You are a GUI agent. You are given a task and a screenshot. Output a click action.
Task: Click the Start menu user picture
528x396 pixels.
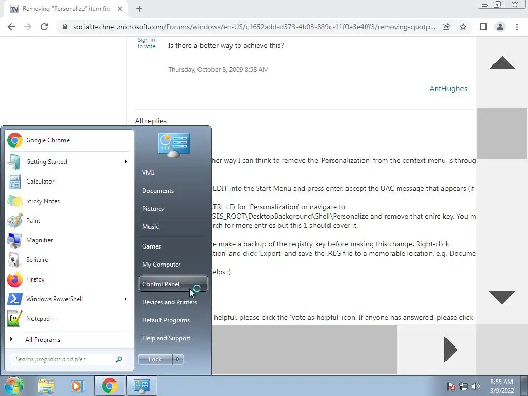(x=173, y=145)
